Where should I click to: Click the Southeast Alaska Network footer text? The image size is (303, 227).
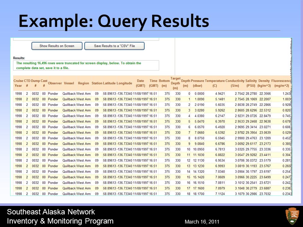coord(51,212)
